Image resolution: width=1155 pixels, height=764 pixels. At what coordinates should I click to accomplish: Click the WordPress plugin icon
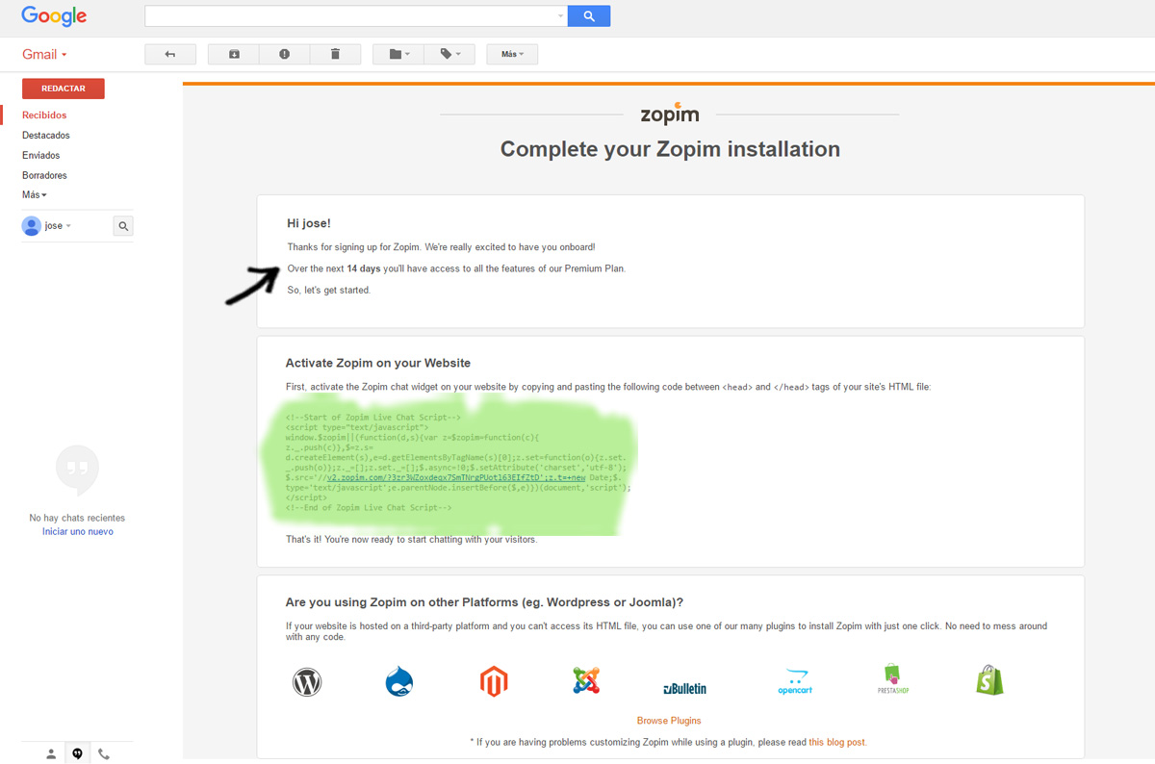pos(307,682)
